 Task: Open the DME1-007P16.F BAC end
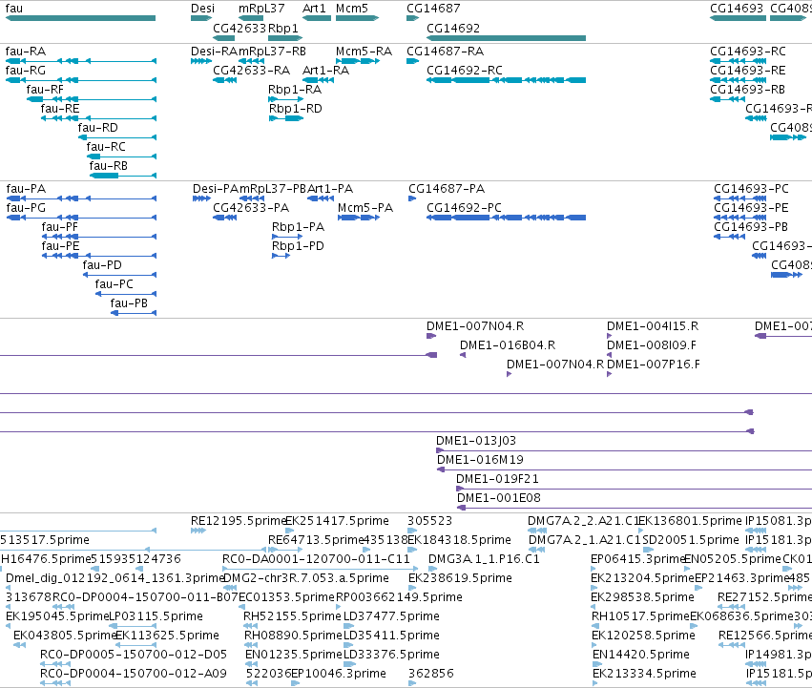tap(610, 374)
